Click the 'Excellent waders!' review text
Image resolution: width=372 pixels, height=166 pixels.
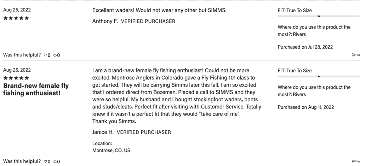(x=159, y=10)
